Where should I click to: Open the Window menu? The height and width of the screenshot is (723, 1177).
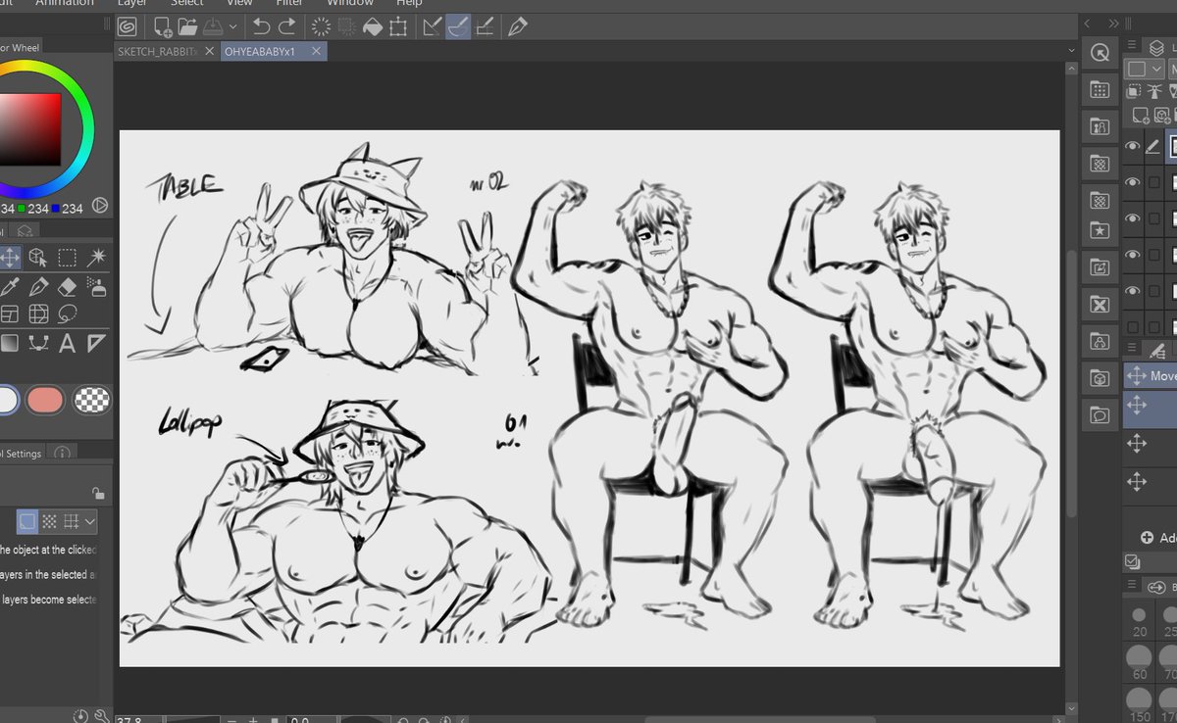tap(349, 3)
